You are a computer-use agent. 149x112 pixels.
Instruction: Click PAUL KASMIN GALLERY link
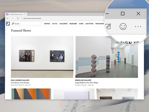(20, 80)
